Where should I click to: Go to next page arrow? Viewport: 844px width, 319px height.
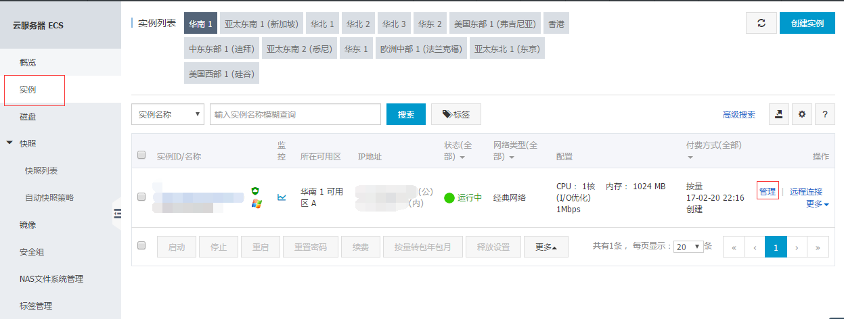click(797, 247)
